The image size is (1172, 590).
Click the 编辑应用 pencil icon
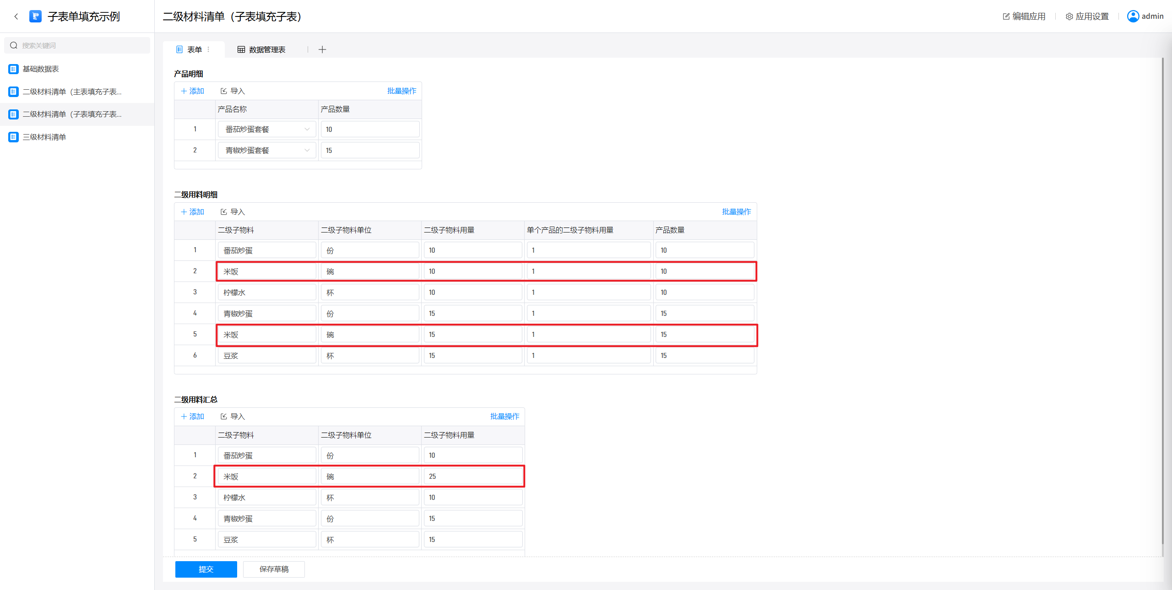(x=1006, y=16)
